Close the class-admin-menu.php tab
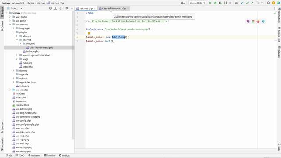Image resolution: width=281 pixels, height=158 pixels. 128,8
